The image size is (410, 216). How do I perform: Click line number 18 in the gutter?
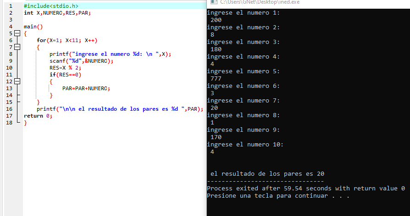[9, 123]
